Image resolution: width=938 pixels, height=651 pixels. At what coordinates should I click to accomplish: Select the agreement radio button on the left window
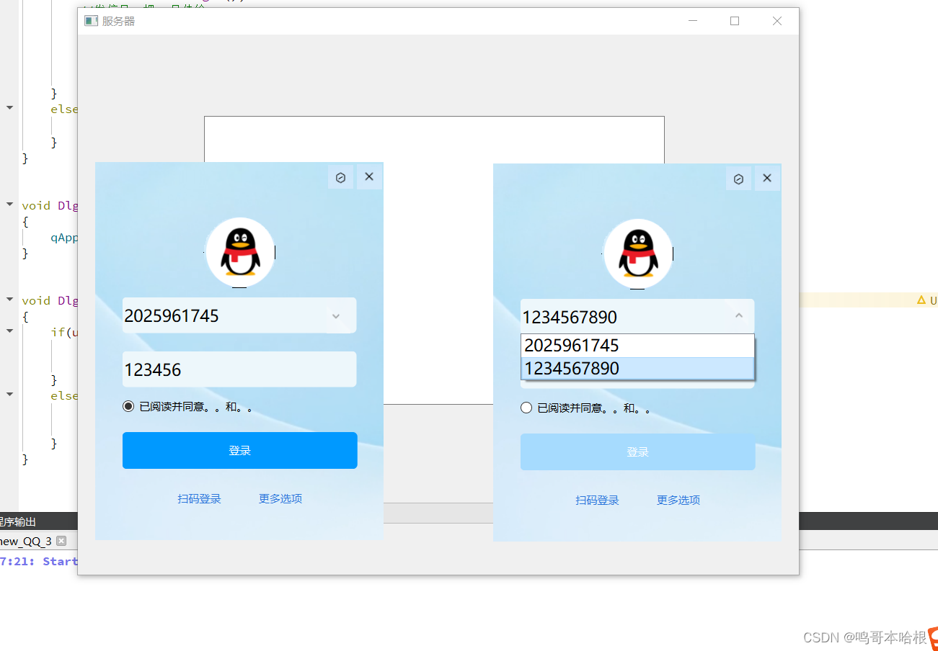(128, 405)
